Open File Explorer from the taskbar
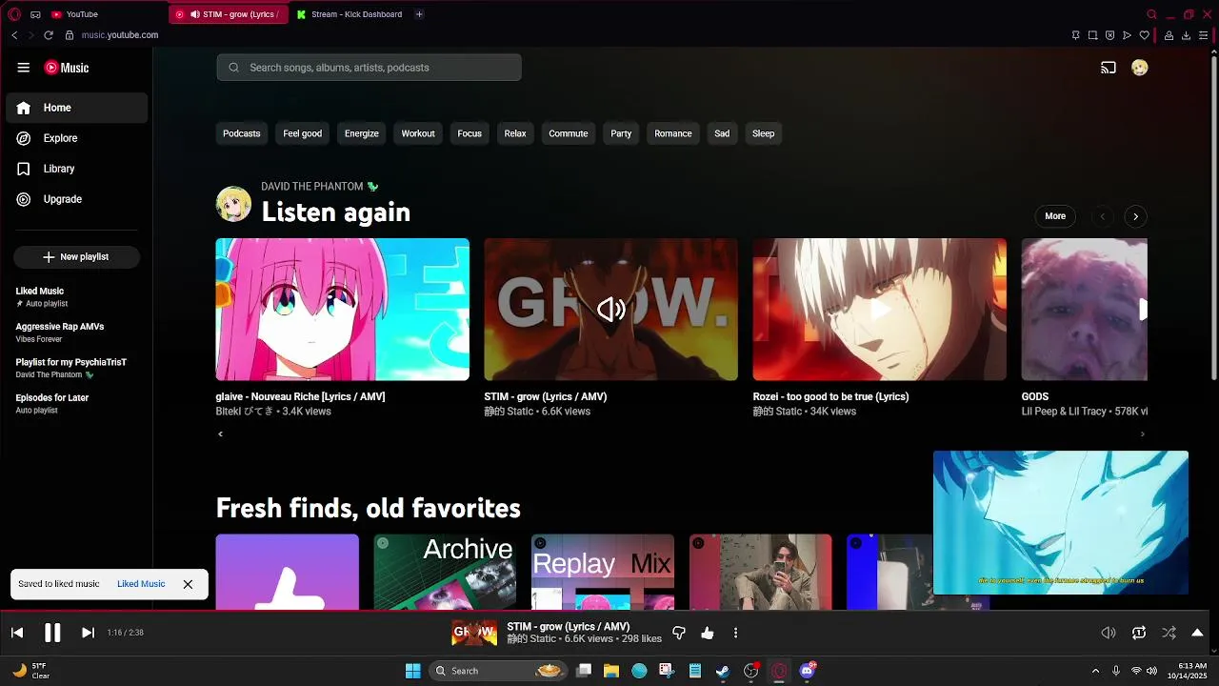The width and height of the screenshot is (1219, 686). point(610,671)
